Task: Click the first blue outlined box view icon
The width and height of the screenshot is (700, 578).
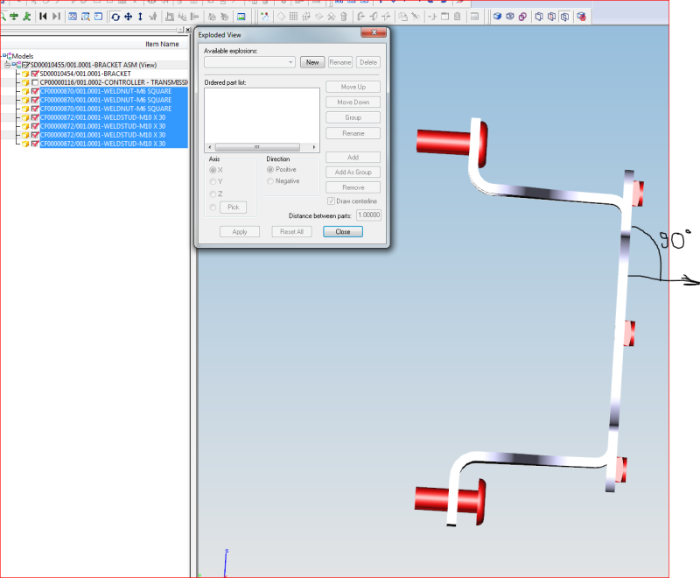Action: (539, 17)
